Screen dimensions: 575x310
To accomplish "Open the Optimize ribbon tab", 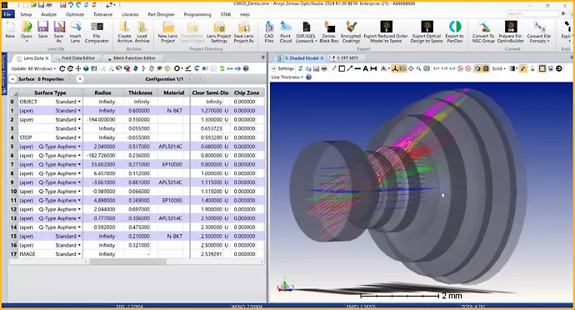I will tap(75, 14).
